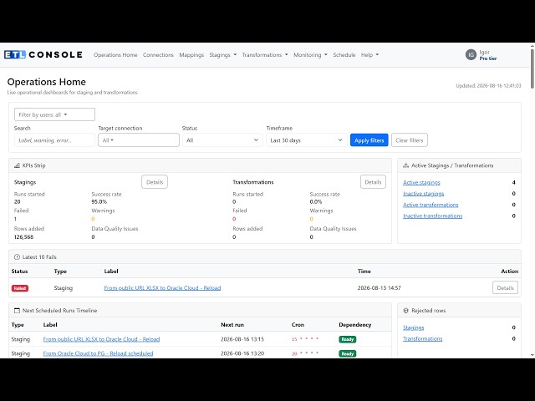Click the Active stagings count 4

pyautogui.click(x=513, y=182)
